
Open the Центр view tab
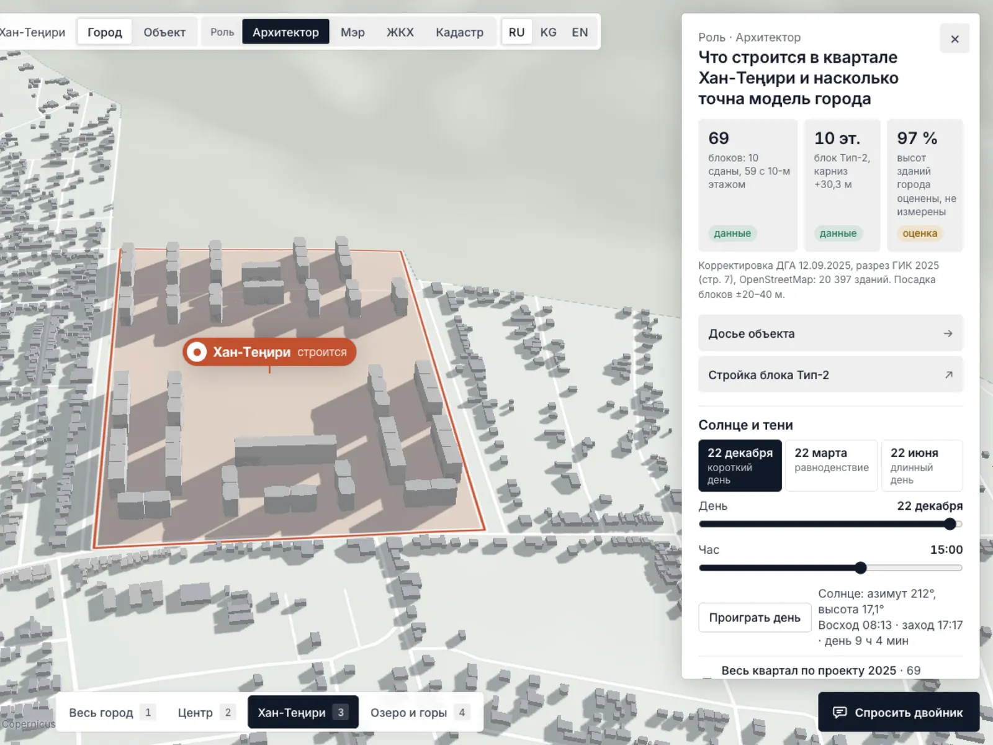pos(205,712)
